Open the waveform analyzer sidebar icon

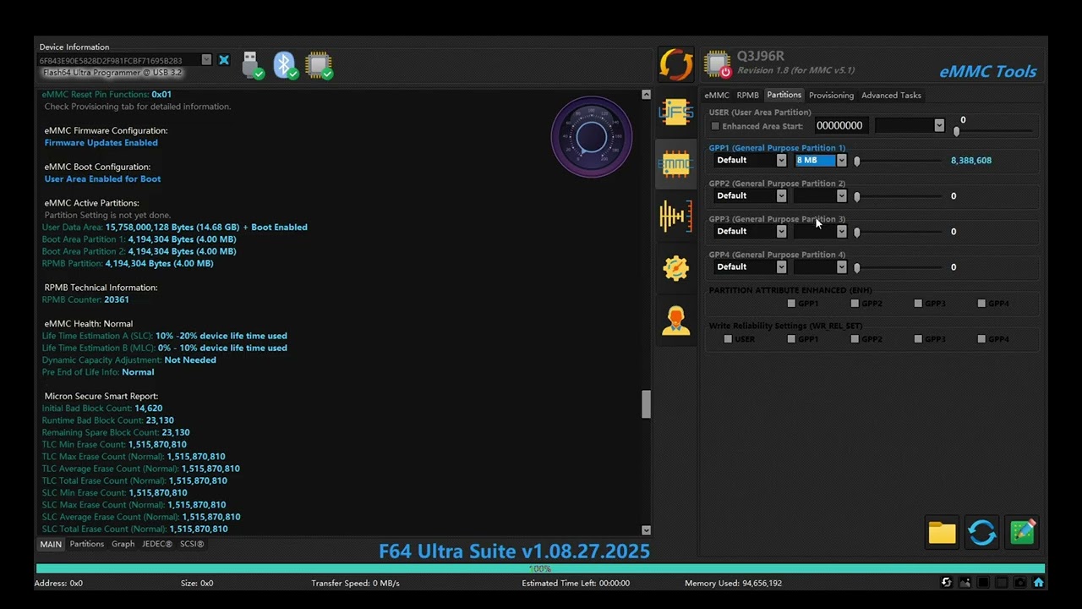(x=675, y=216)
